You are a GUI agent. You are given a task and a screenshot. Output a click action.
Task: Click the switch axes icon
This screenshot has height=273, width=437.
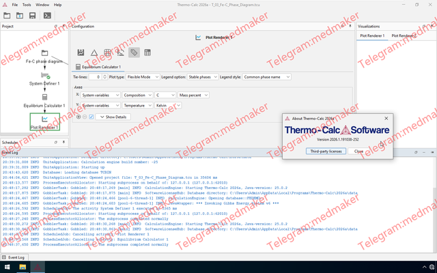(x=121, y=53)
